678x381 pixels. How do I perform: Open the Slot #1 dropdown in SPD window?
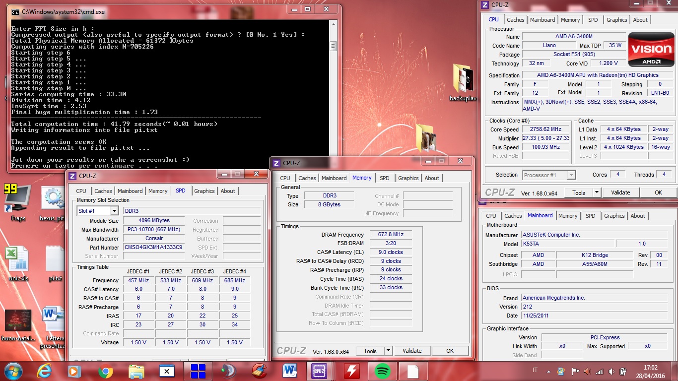pyautogui.click(x=114, y=211)
